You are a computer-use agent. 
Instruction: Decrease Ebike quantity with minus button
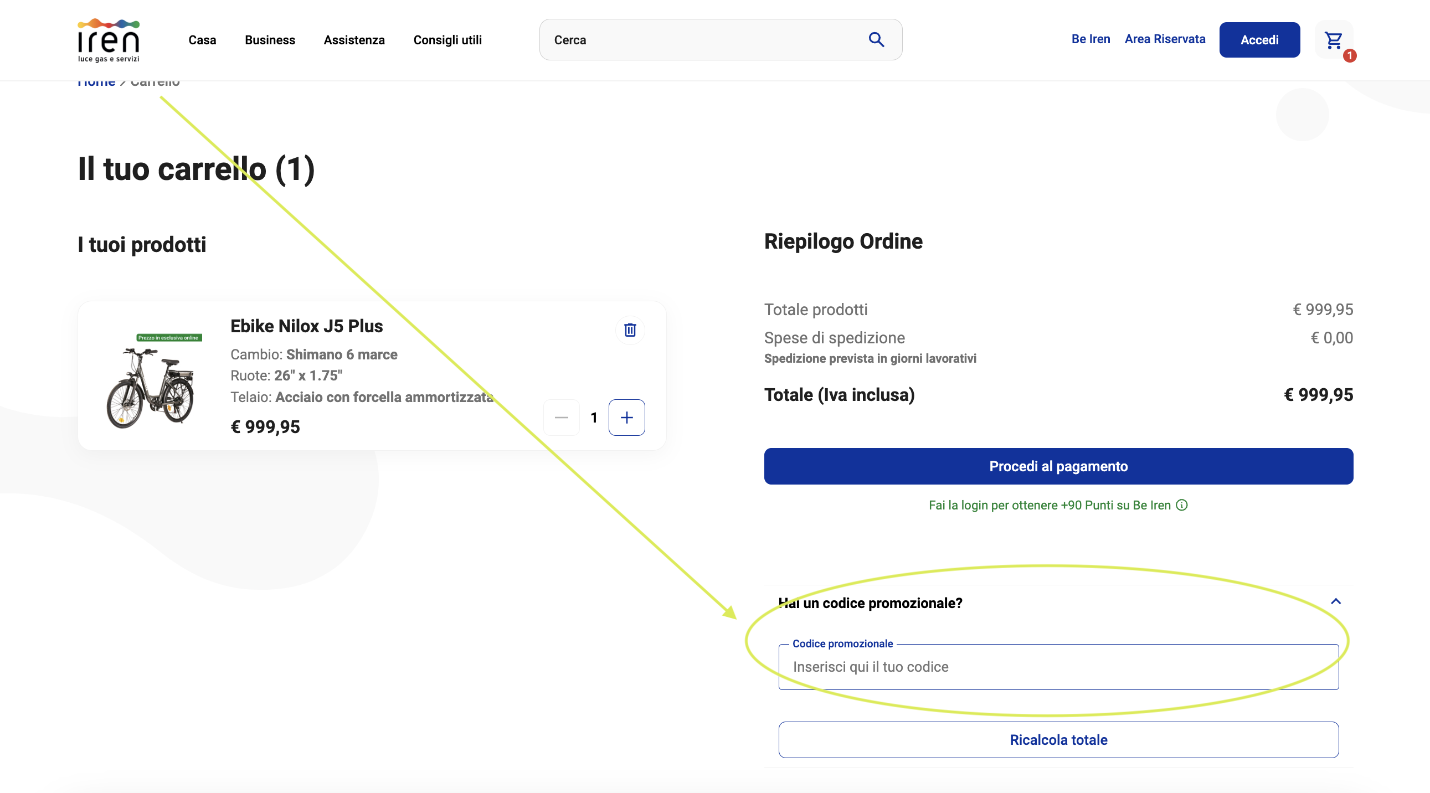coord(561,418)
